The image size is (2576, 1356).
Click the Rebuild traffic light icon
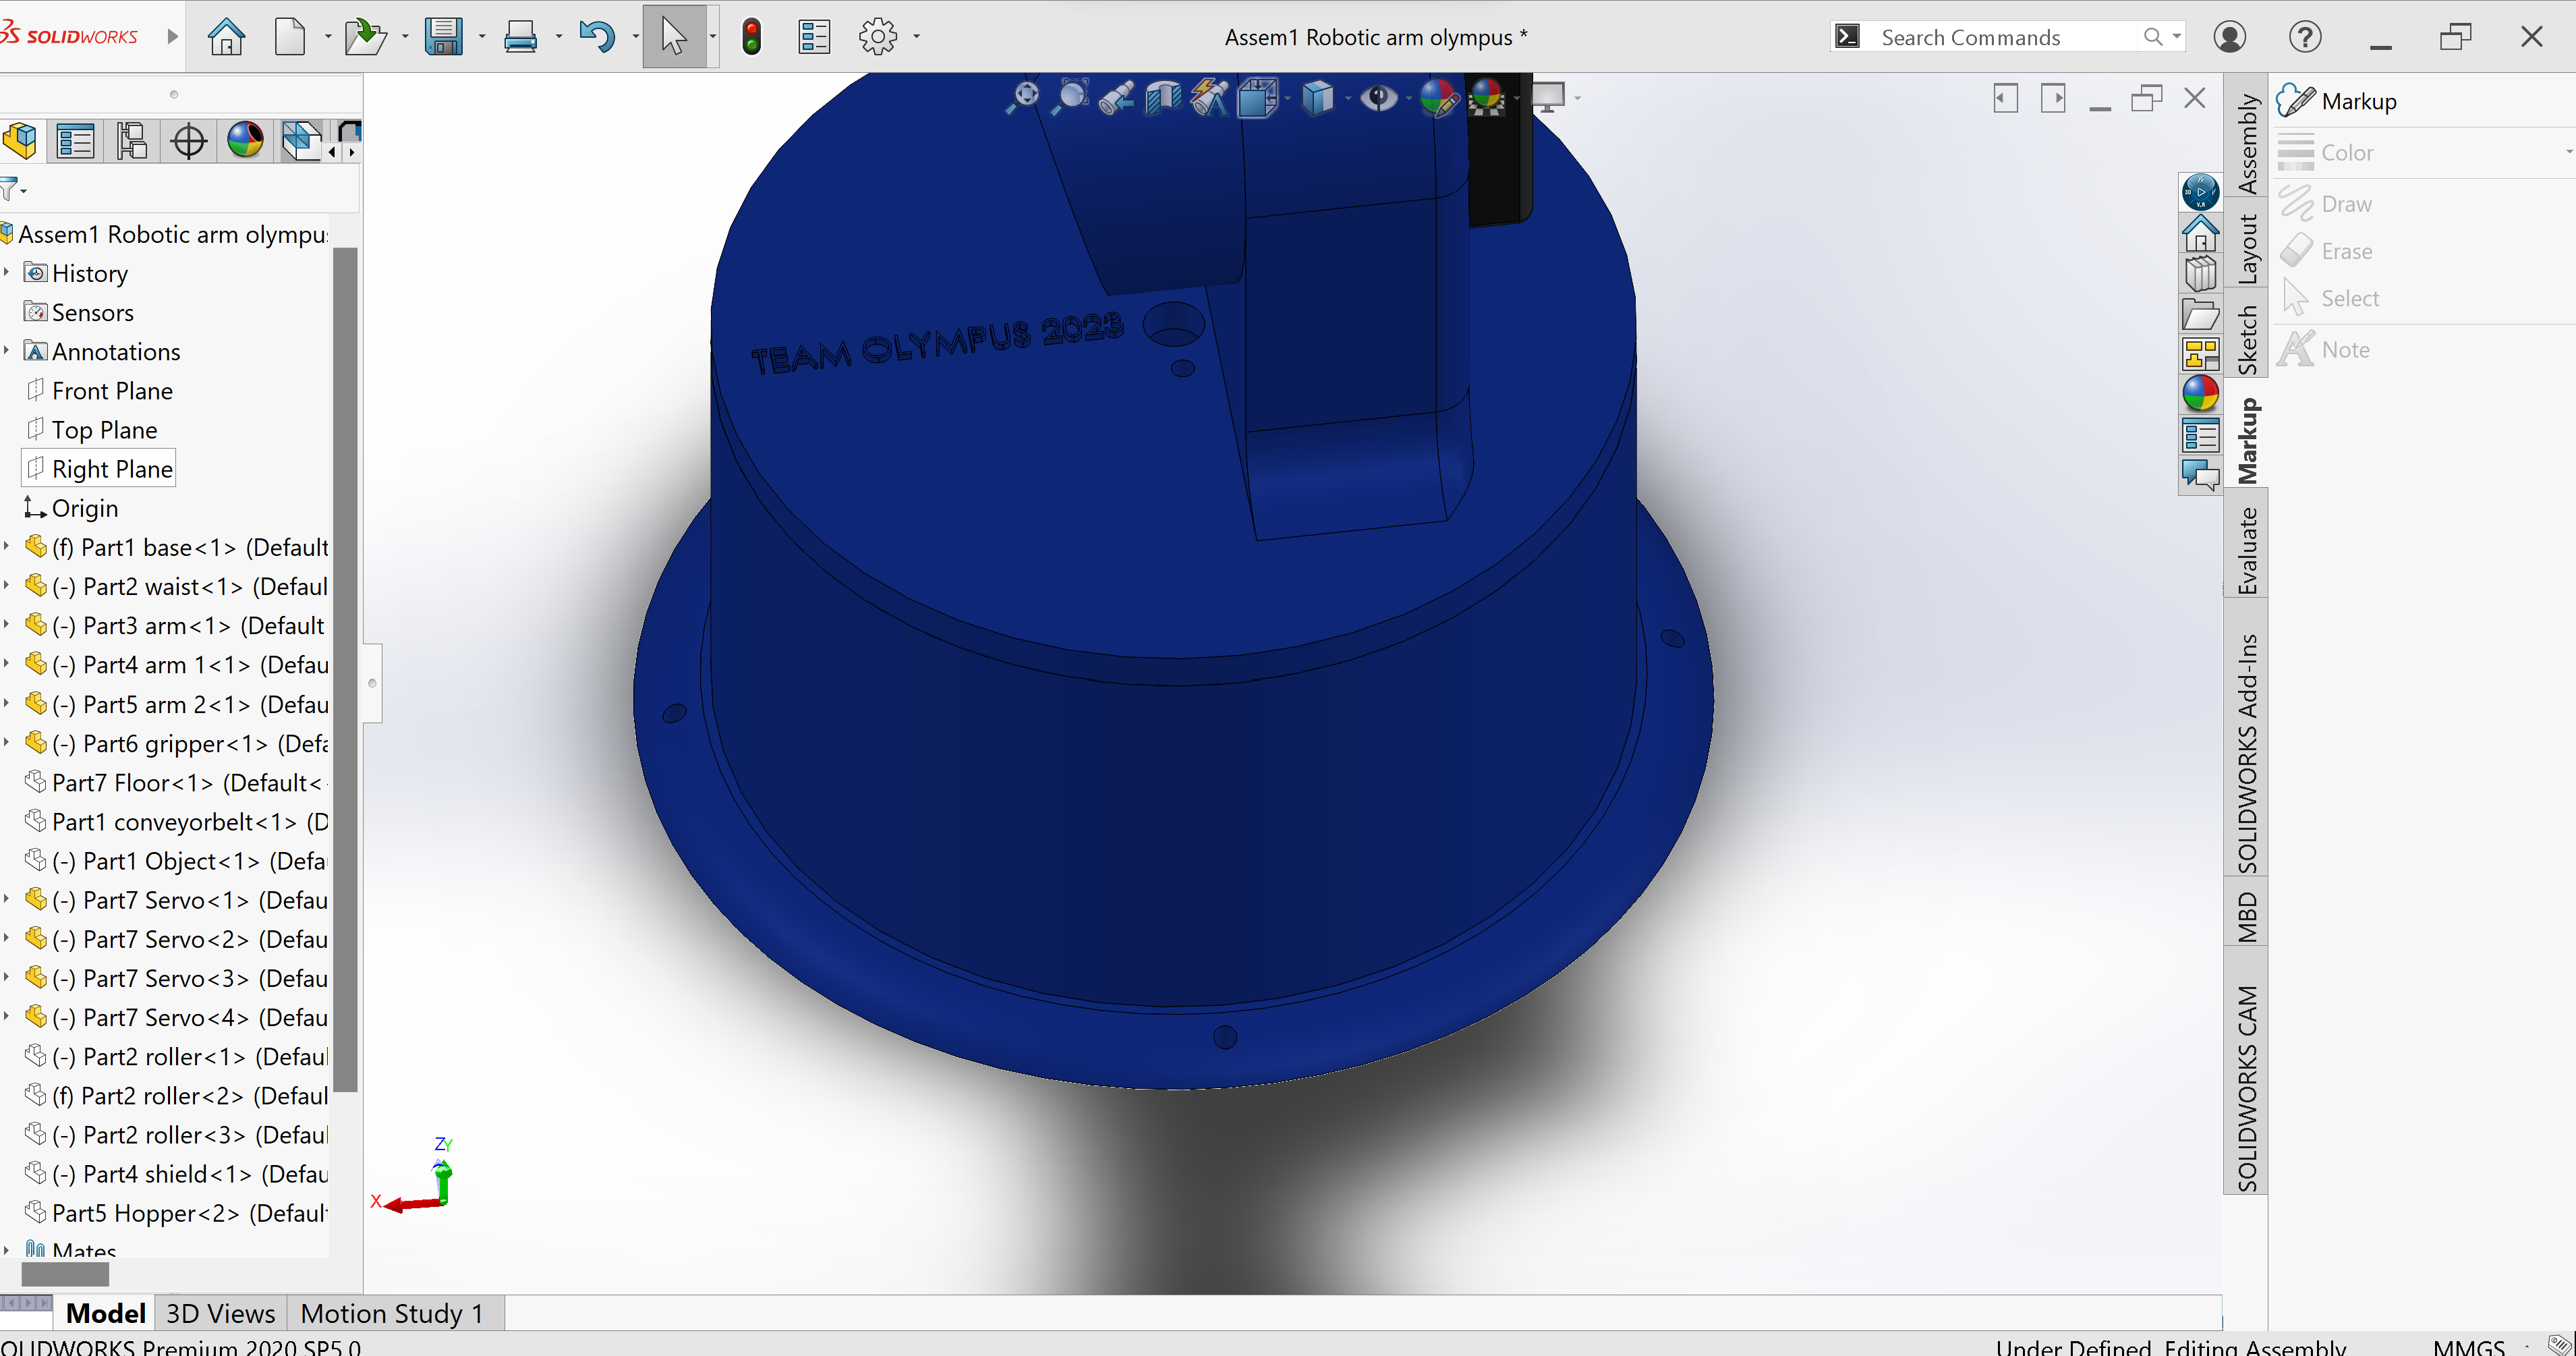[x=752, y=37]
